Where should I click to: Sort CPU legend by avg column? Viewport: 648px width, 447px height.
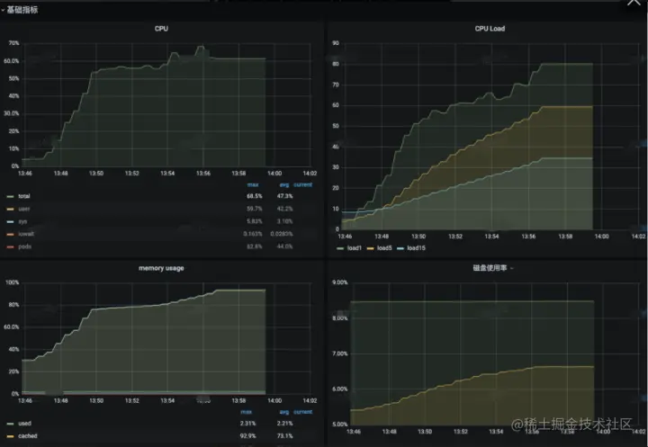(284, 184)
